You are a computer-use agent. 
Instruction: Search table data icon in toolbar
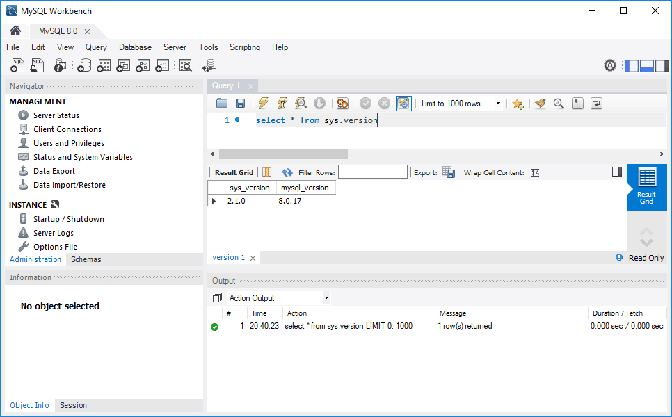coord(186,65)
